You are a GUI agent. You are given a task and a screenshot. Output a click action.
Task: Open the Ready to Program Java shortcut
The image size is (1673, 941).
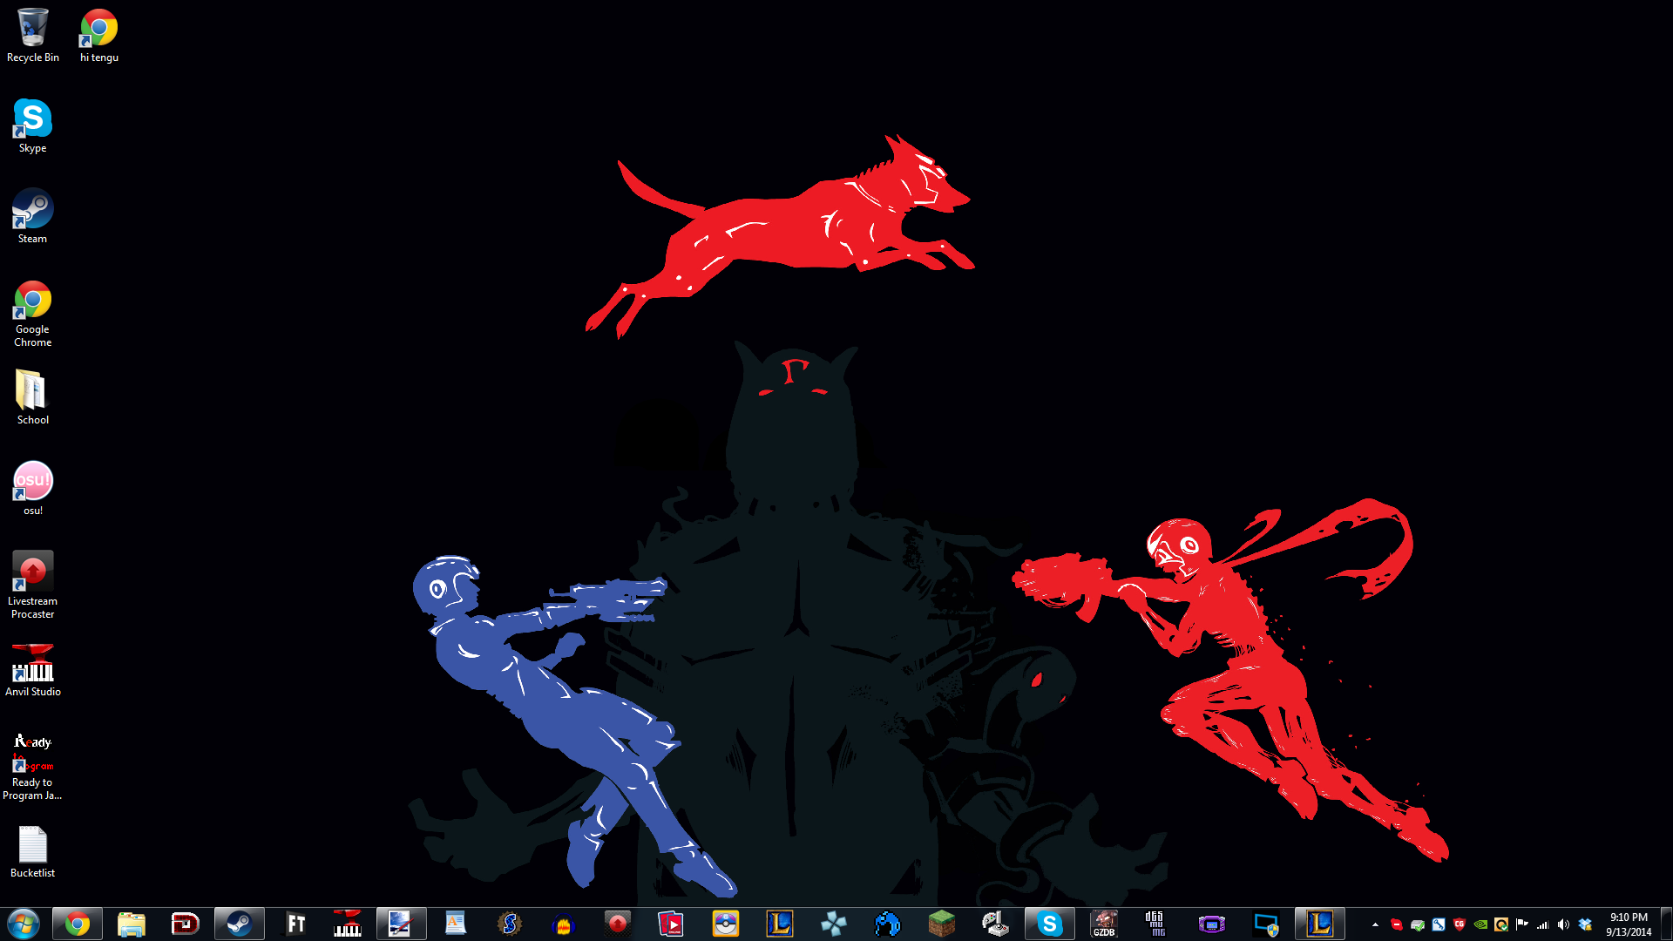coord(32,754)
